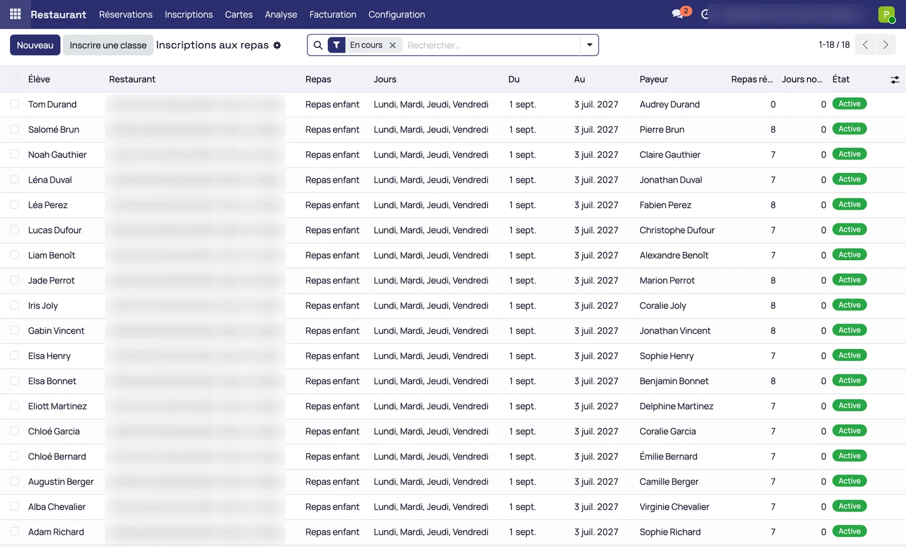The image size is (906, 547).
Task: Sort by the État column header
Action: tap(841, 79)
